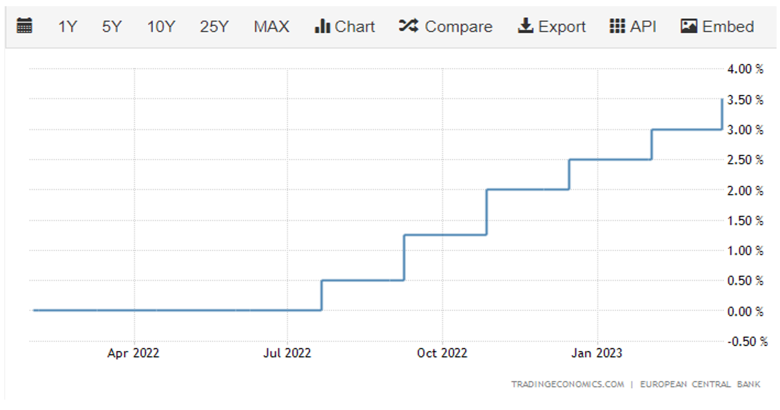Open the calendar date picker icon
Image resolution: width=780 pixels, height=410 pixels.
point(24,27)
